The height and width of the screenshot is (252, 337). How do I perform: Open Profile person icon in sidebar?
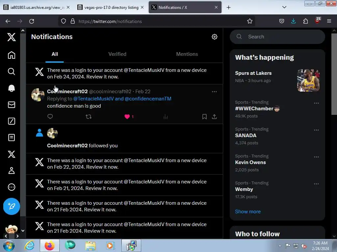[12, 171]
